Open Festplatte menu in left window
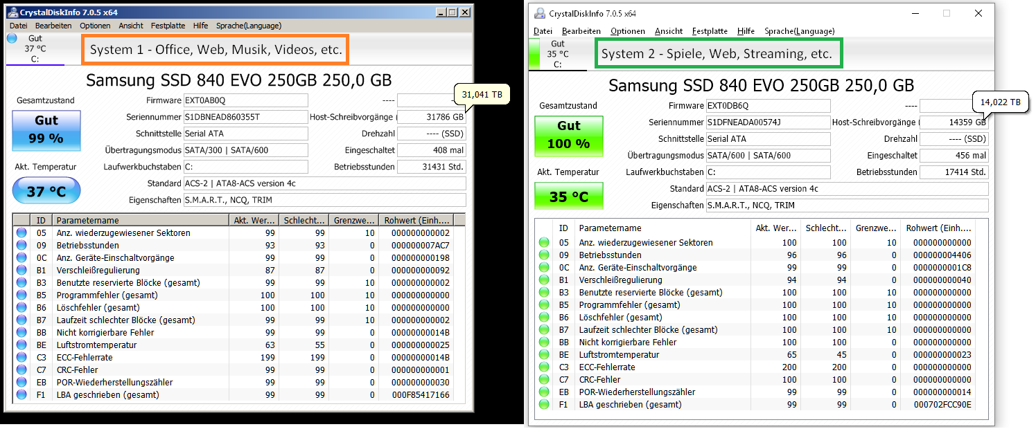The height and width of the screenshot is (429, 1036). tap(168, 26)
